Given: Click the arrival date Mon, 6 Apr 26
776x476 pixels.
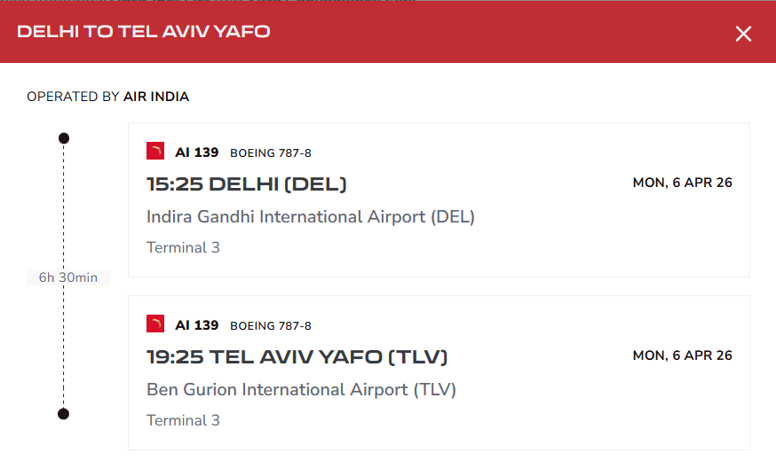Looking at the screenshot, I should click(x=682, y=355).
